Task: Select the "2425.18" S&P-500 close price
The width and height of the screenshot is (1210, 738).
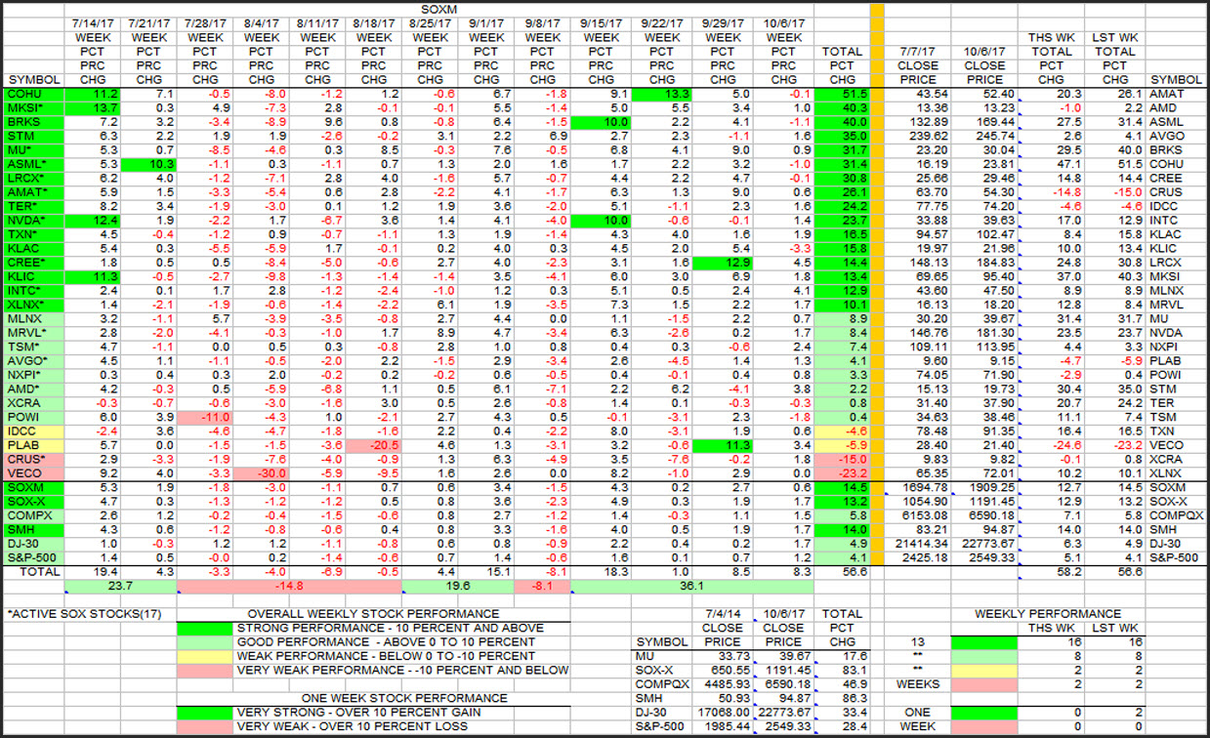Action: click(919, 557)
